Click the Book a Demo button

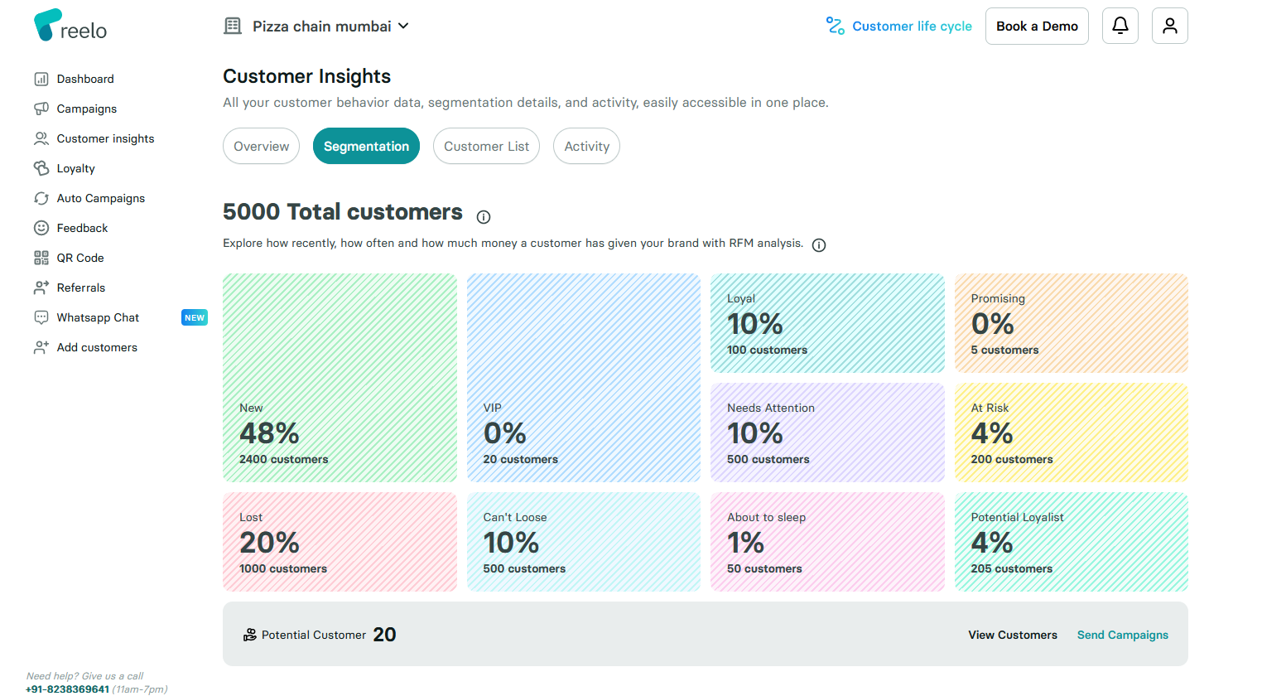click(x=1037, y=27)
